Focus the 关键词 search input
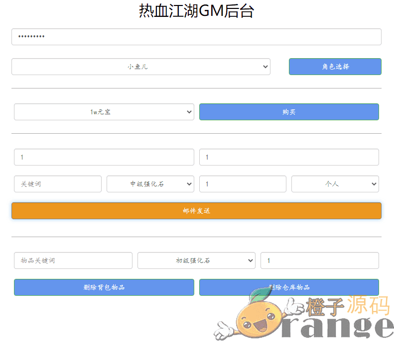394x341 pixels. 58,184
